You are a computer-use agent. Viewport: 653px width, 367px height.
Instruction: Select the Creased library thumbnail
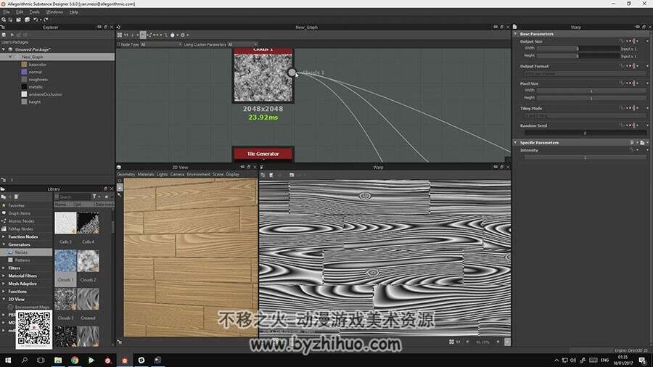click(x=88, y=299)
